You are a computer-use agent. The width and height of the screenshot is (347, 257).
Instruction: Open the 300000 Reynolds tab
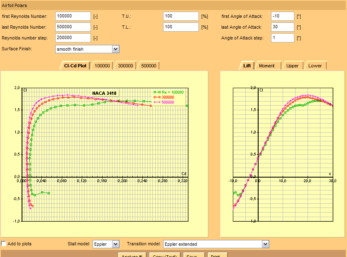[x=125, y=66]
